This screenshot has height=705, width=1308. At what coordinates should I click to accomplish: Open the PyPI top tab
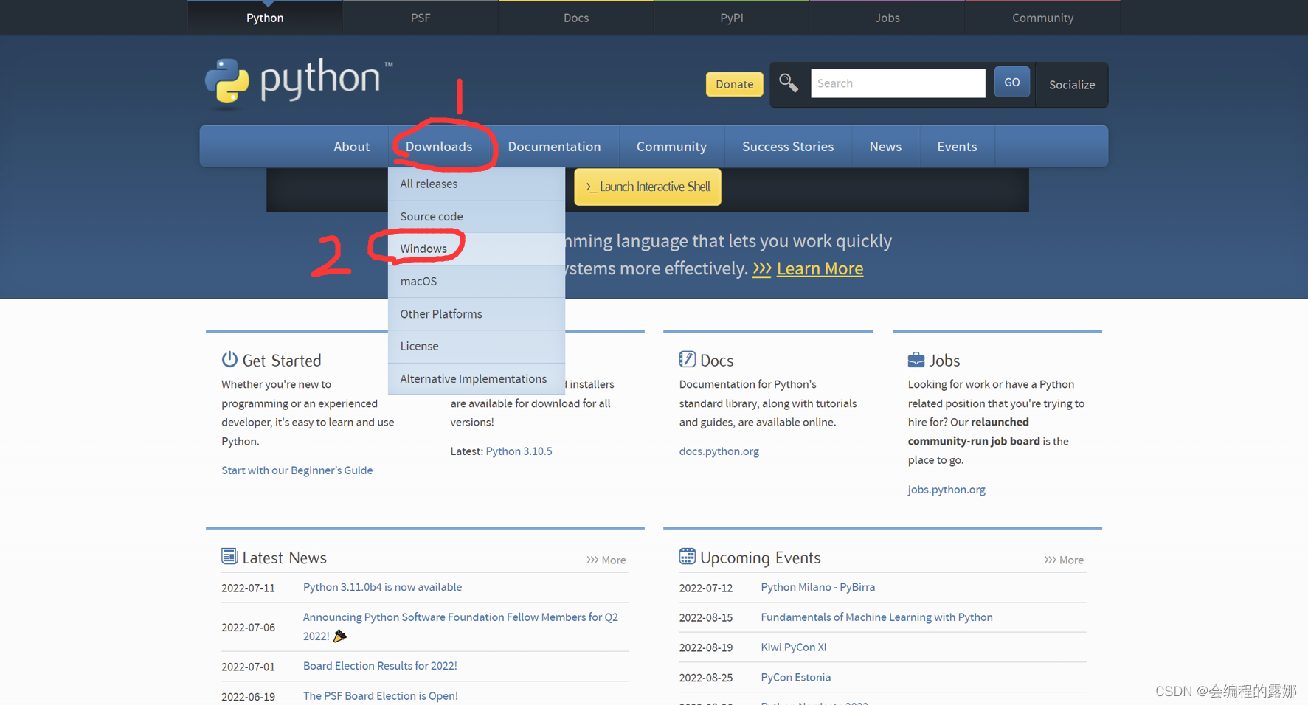732,18
